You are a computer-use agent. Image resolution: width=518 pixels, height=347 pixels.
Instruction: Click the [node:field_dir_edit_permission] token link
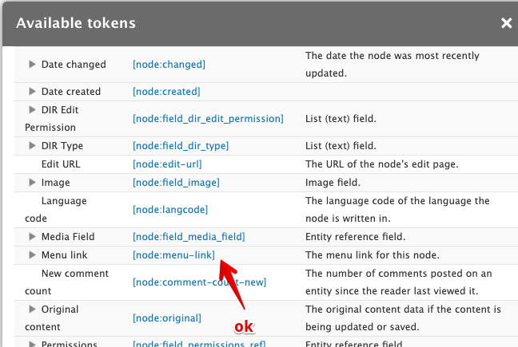tap(208, 119)
